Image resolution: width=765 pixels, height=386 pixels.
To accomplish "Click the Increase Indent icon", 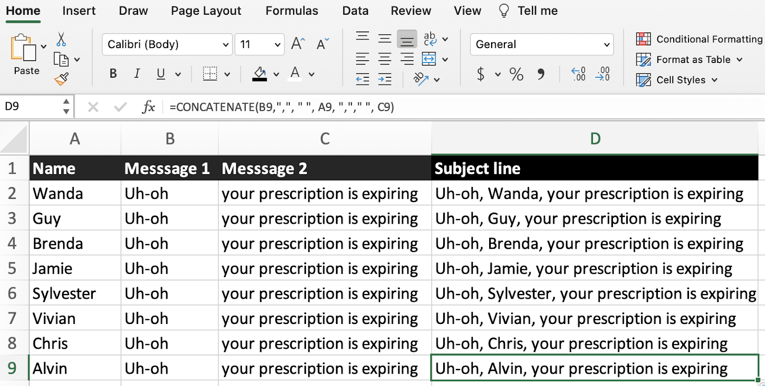I will [x=384, y=79].
